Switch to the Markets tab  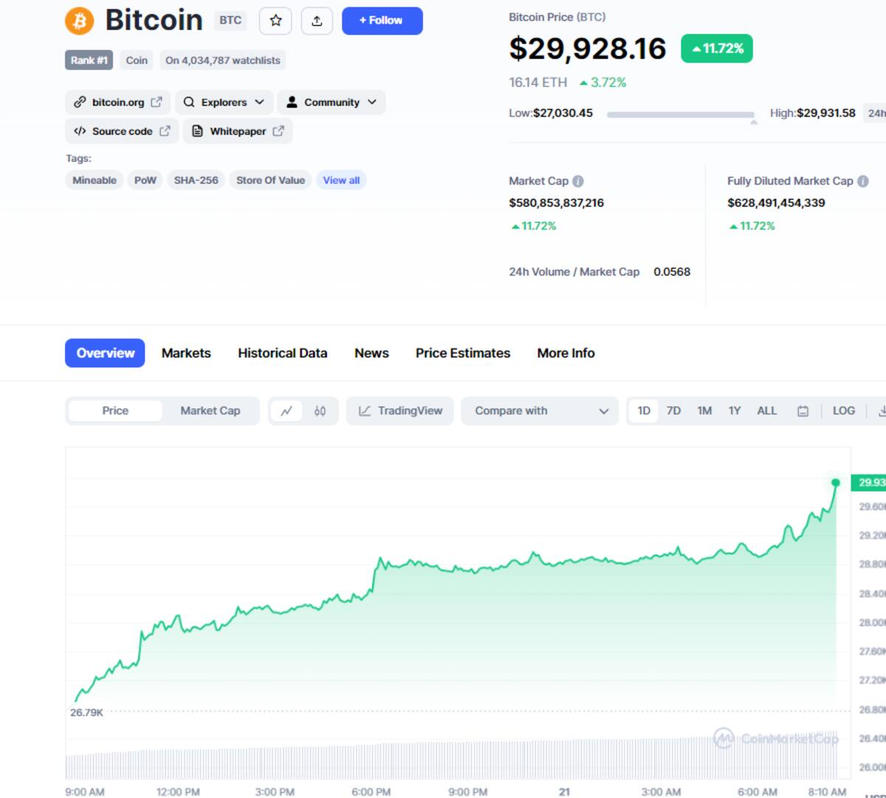click(186, 354)
